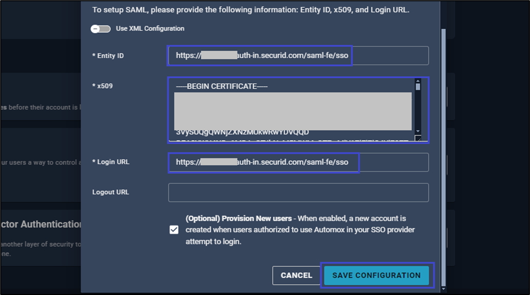The image size is (530, 295).
Task: Click the Login URL field label
Action: point(112,162)
